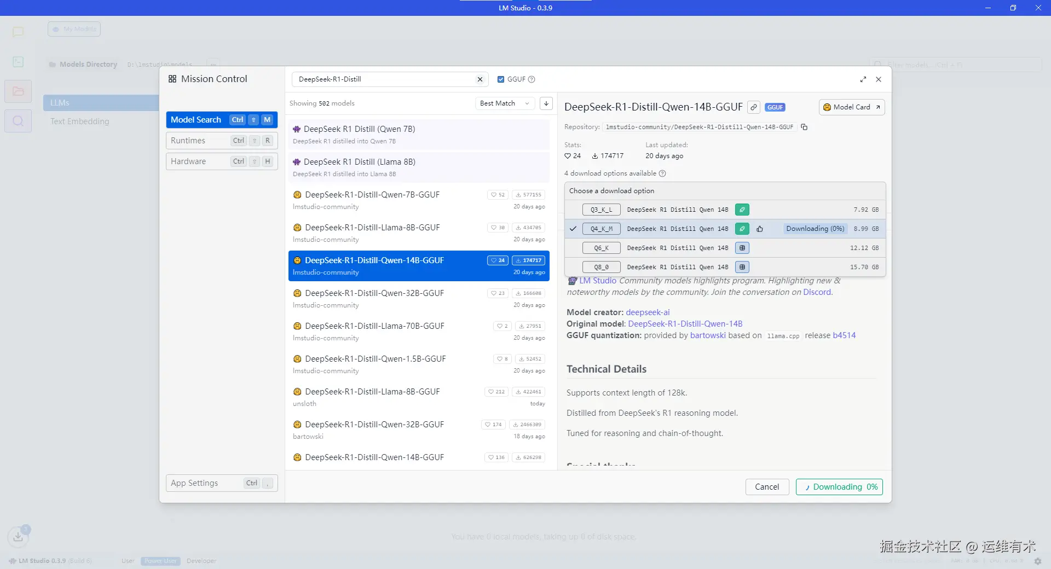1051x569 pixels.
Task: Open the Runtimes tab
Action: point(222,141)
